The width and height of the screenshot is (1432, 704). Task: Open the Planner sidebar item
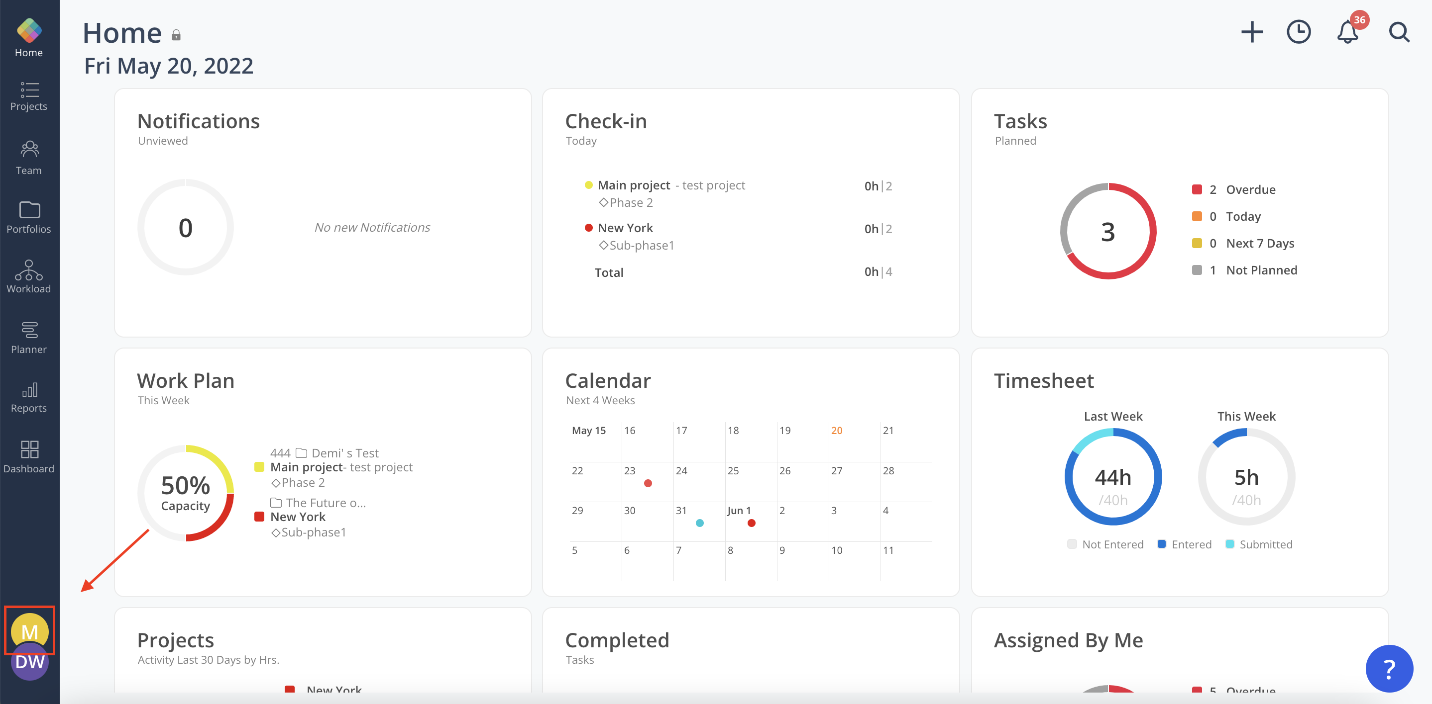(29, 337)
